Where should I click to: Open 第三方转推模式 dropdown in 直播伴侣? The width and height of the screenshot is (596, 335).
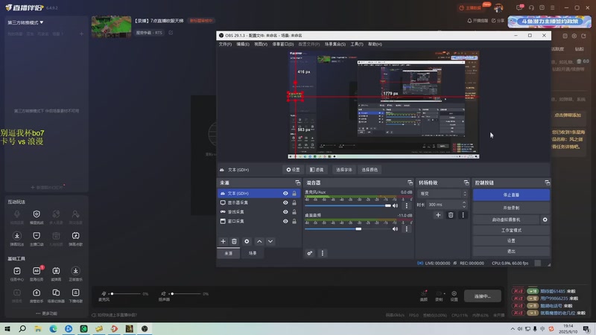(x=25, y=22)
